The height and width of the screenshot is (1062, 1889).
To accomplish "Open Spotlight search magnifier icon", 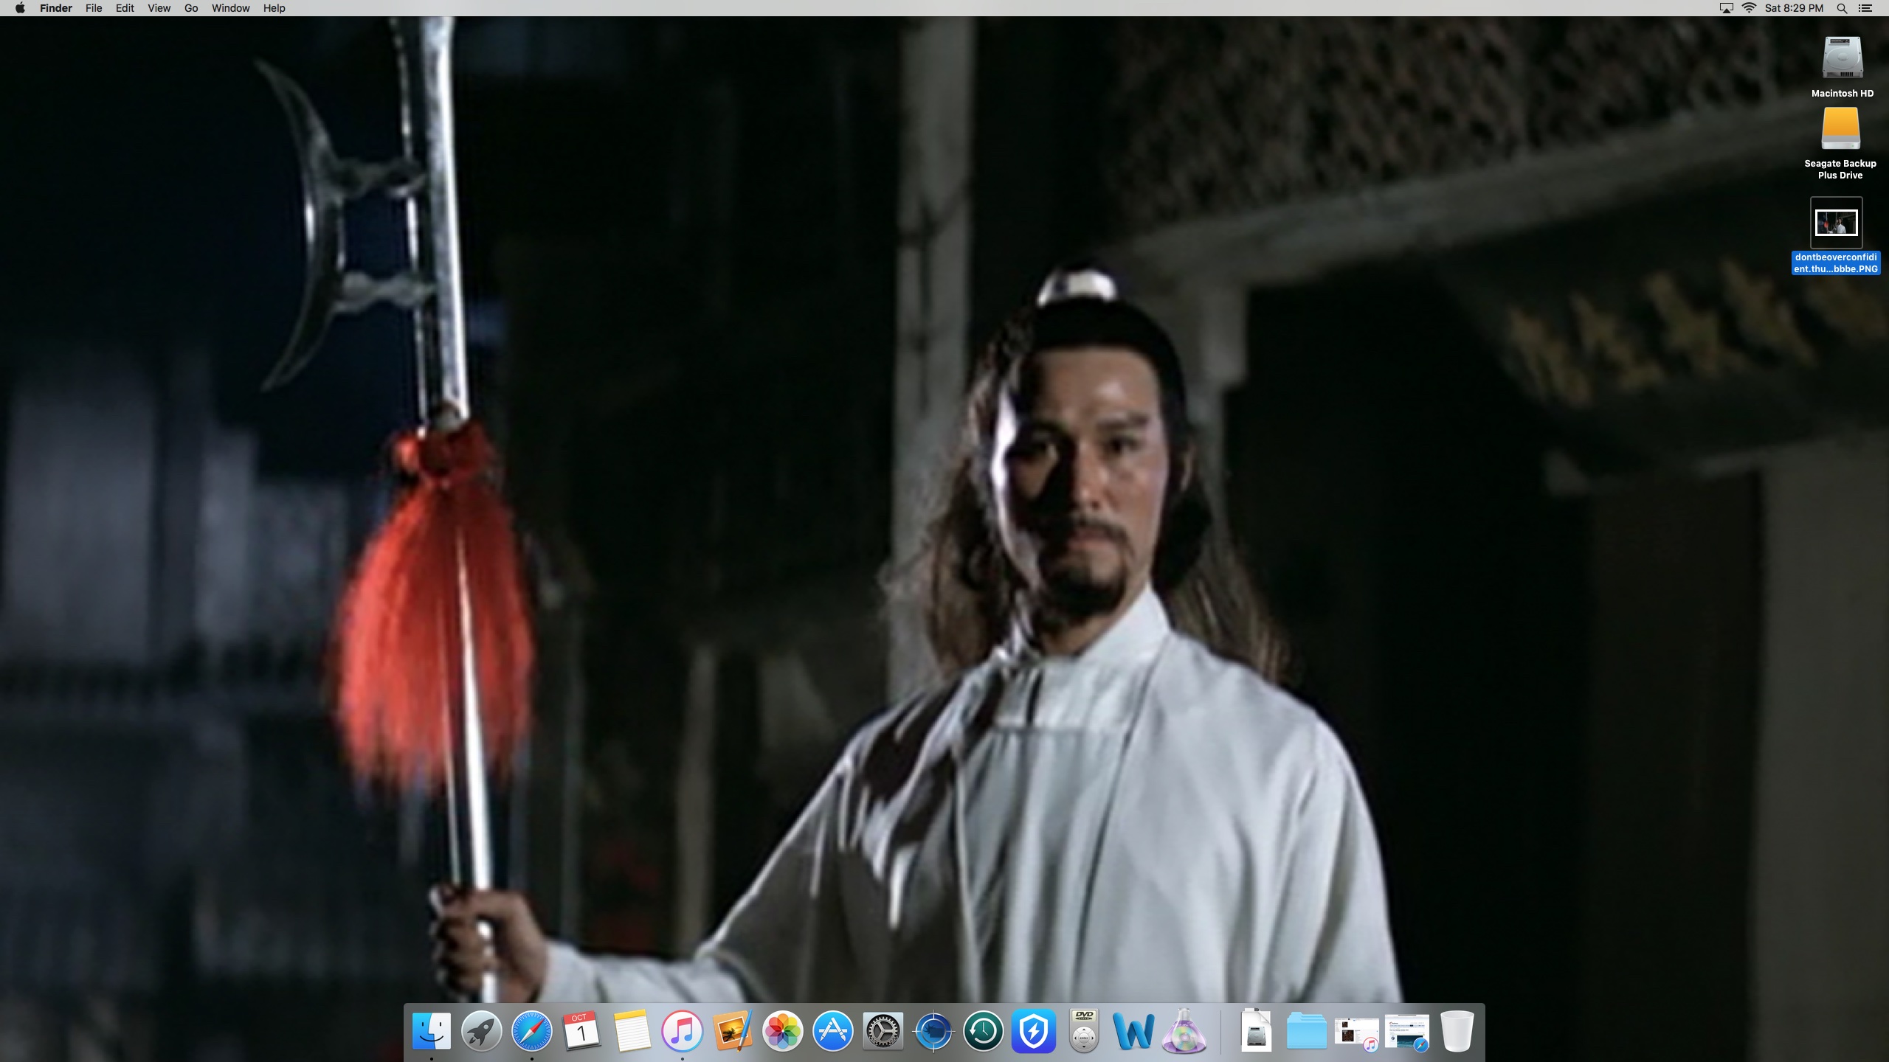I will coord(1842,8).
